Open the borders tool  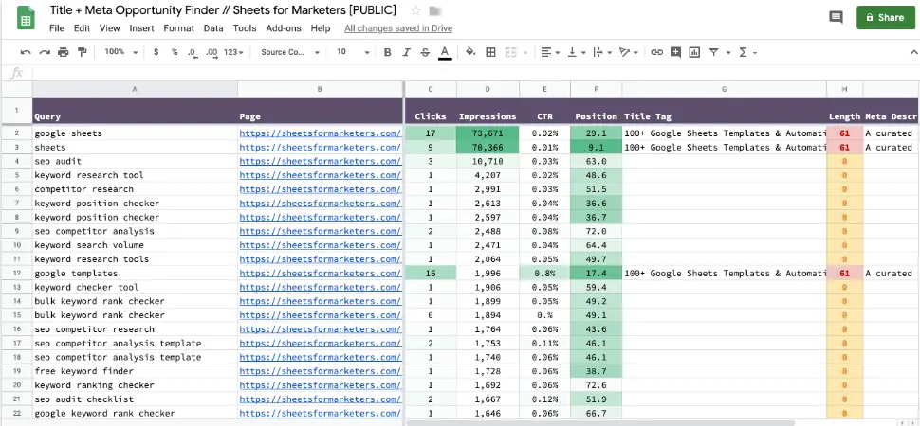coord(491,52)
